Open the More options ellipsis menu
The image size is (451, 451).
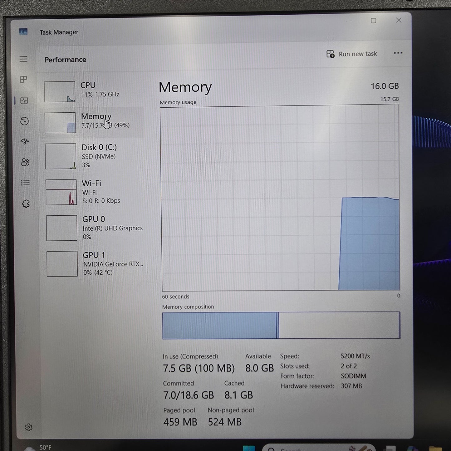pyautogui.click(x=398, y=53)
